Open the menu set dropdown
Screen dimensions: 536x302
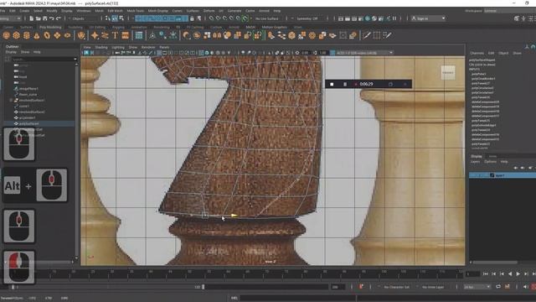pos(11,18)
